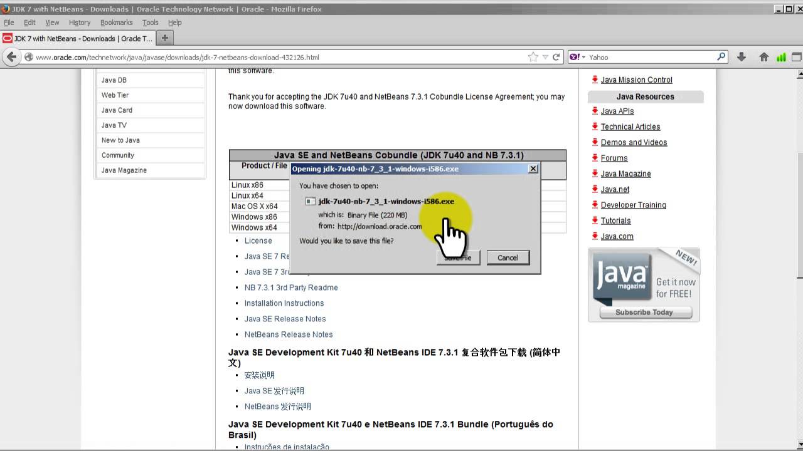This screenshot has width=803, height=451.
Task: Open the NetBeans 发行说明 link
Action: [278, 407]
